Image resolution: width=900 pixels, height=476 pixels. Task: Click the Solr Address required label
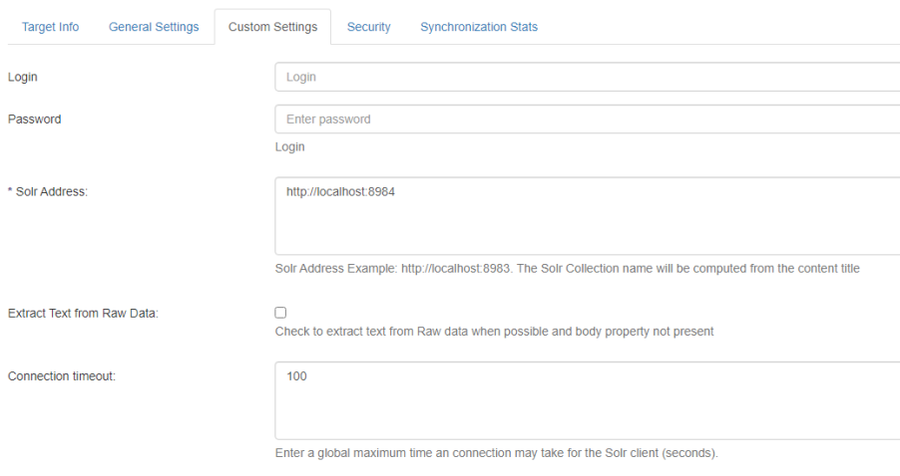(48, 191)
